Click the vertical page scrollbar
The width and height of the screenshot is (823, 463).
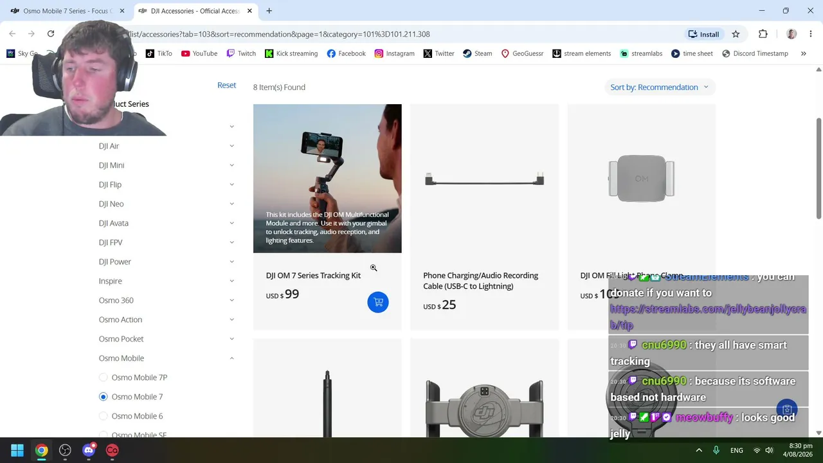coord(818,169)
